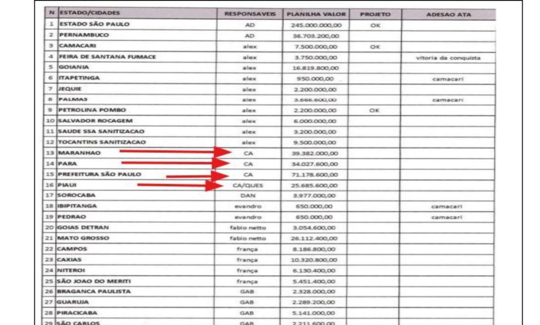Viewport: 540px width, 325px height.
Task: Click the value 3.054.600,00
Action: [x=314, y=229]
